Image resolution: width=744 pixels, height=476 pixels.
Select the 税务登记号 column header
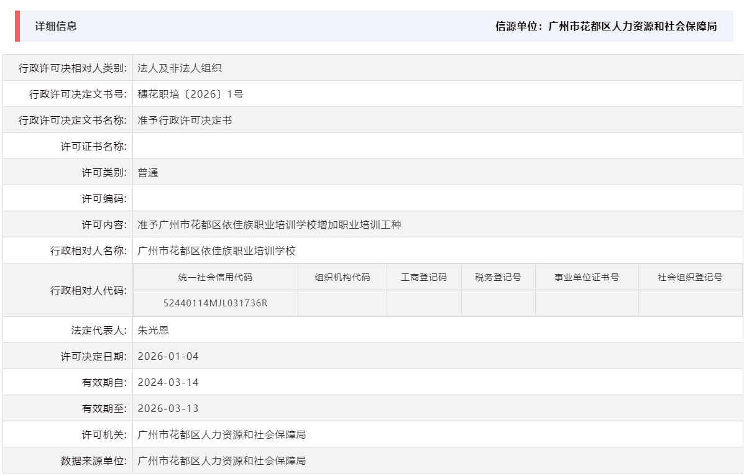click(x=497, y=277)
